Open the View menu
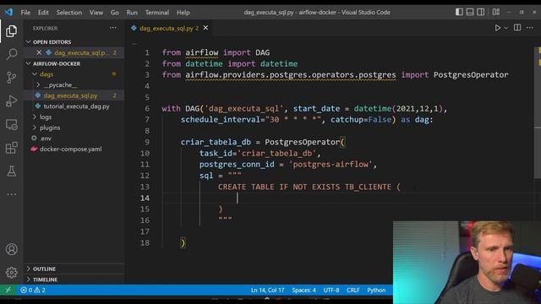The image size is (541, 304). click(96, 13)
